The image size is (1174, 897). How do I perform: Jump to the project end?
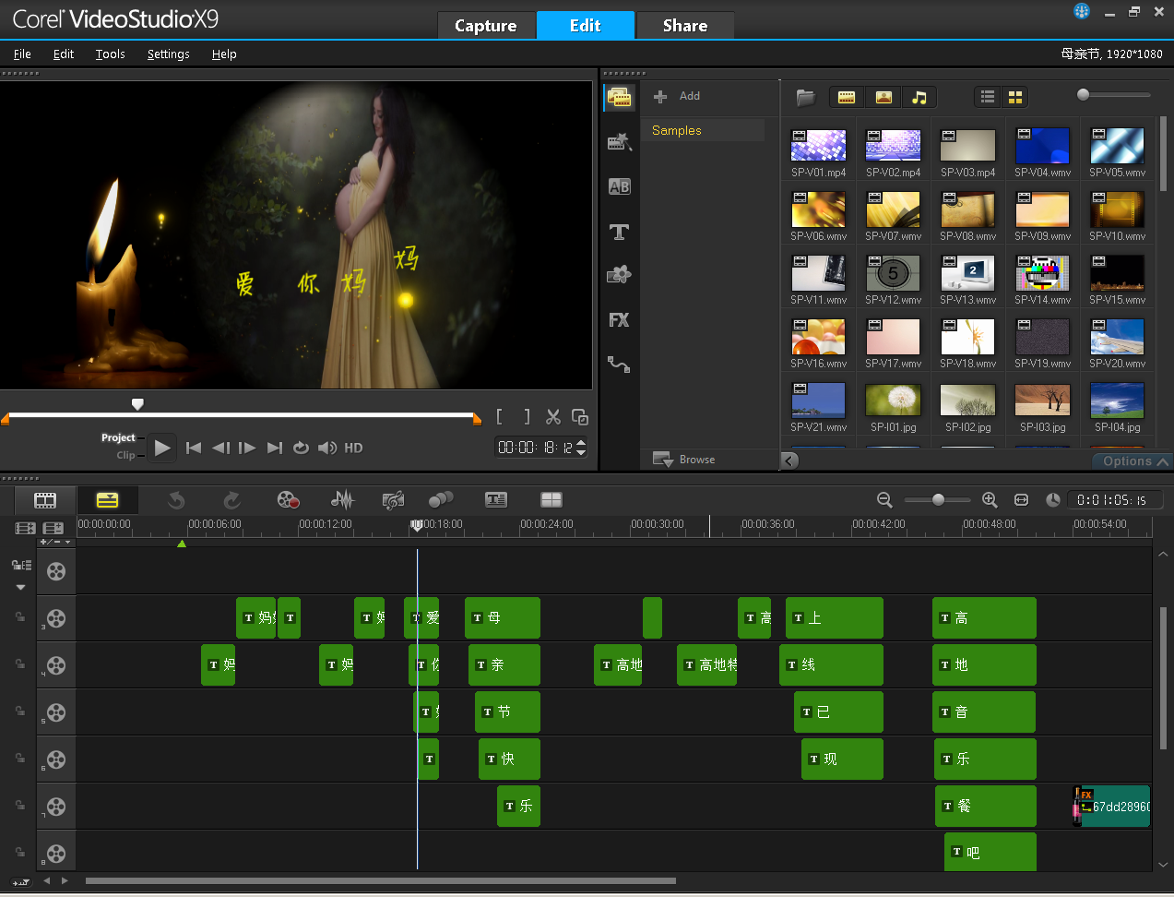275,448
